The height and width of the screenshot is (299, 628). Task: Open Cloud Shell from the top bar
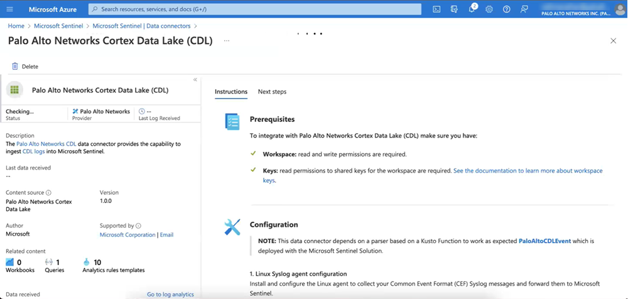[436, 9]
